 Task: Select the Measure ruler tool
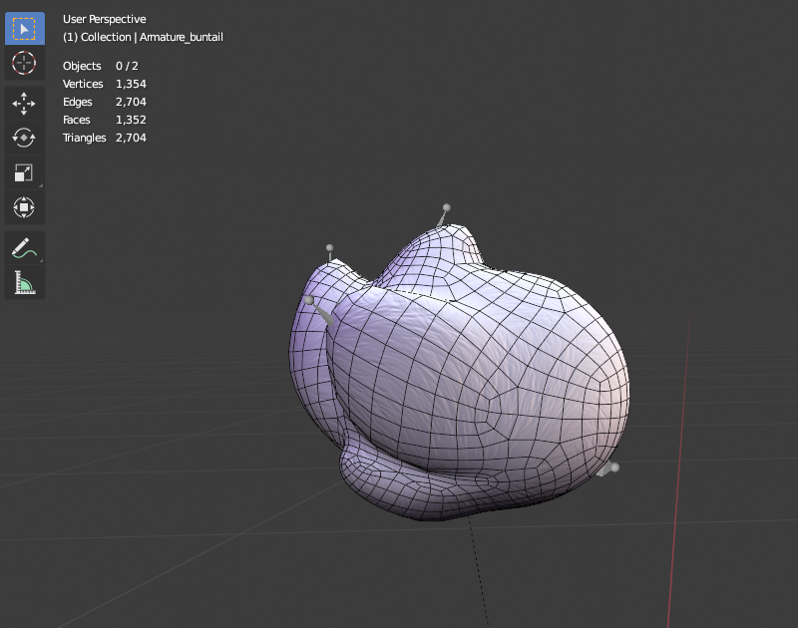pyautogui.click(x=24, y=283)
